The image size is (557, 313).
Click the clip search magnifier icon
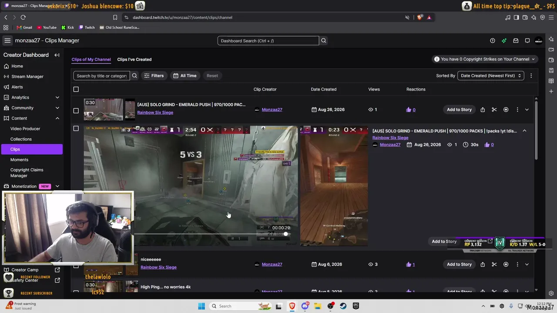coord(134,76)
